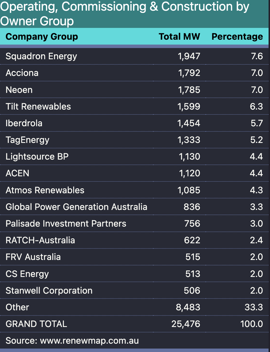Select the Tilt Renewables entry

point(38,106)
